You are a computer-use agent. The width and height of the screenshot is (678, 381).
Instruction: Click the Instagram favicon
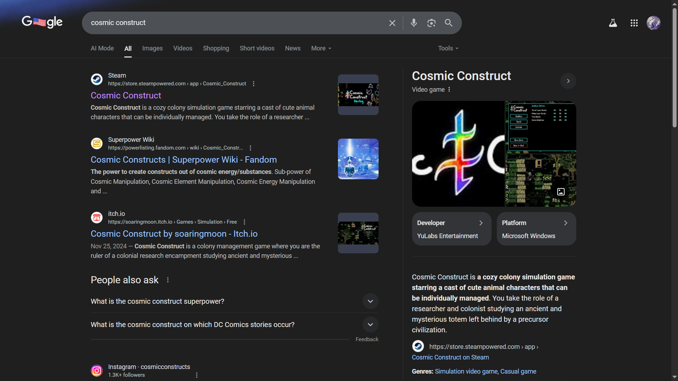[x=97, y=371]
